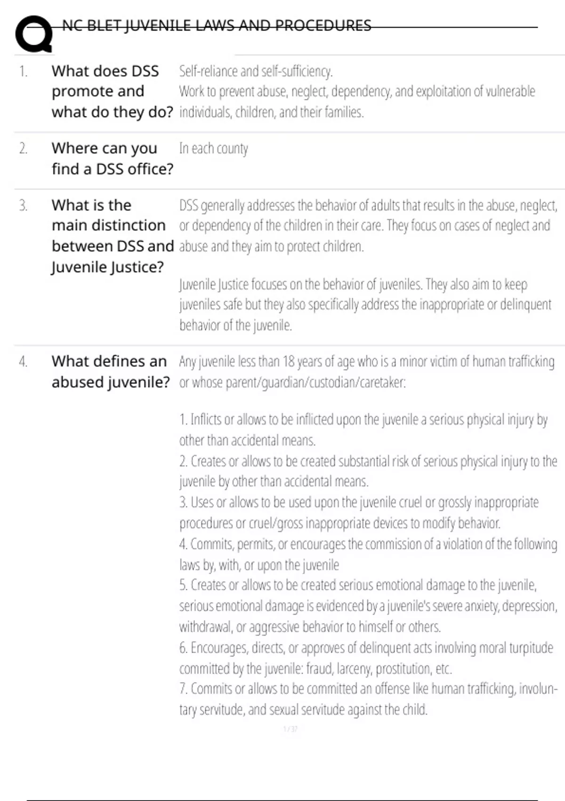Select question 'Where can you find a DSS office?'

click(x=113, y=158)
